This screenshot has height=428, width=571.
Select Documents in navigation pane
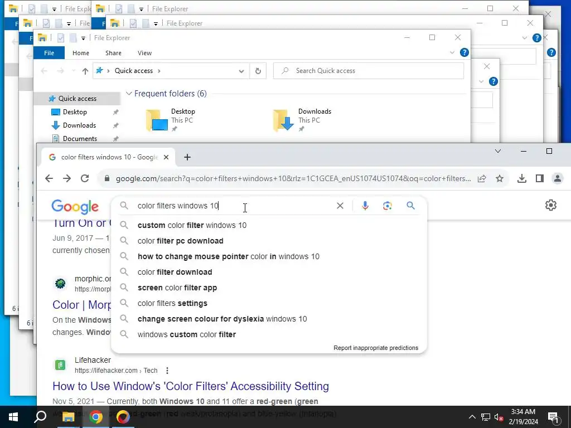point(80,139)
